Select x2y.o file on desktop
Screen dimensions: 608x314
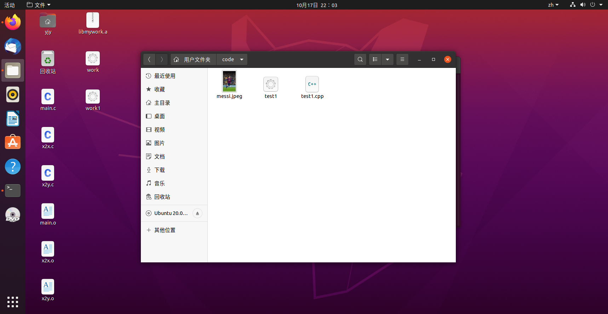click(48, 290)
